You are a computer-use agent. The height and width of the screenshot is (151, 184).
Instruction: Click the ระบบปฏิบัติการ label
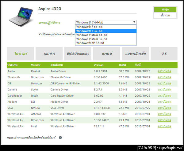pyautogui.click(x=49, y=23)
